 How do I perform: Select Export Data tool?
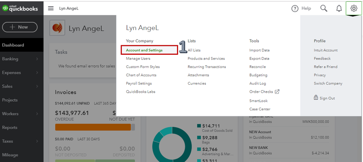point(259,58)
